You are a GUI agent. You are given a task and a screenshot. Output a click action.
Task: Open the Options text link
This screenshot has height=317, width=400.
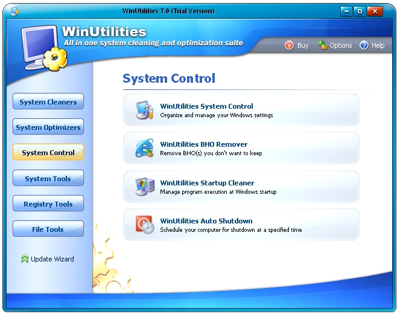tap(340, 45)
